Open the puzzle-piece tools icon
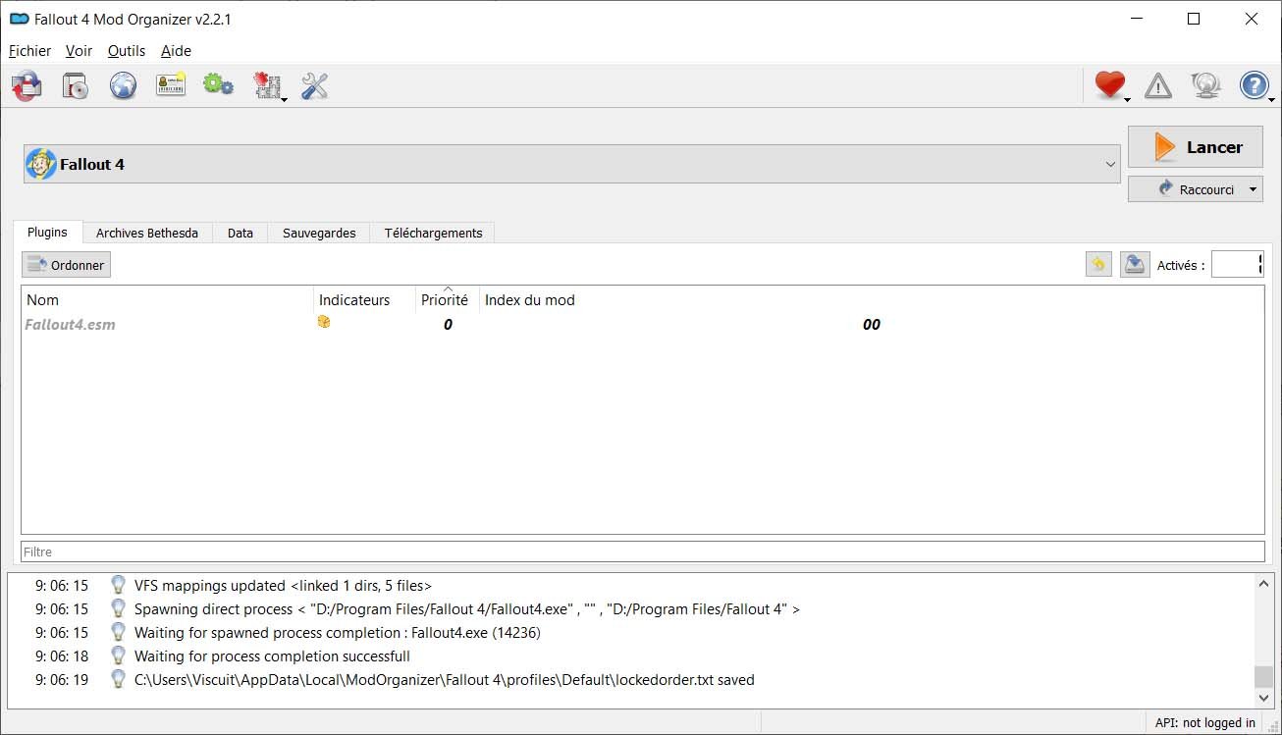Image resolution: width=1282 pixels, height=735 pixels. pyautogui.click(x=267, y=86)
